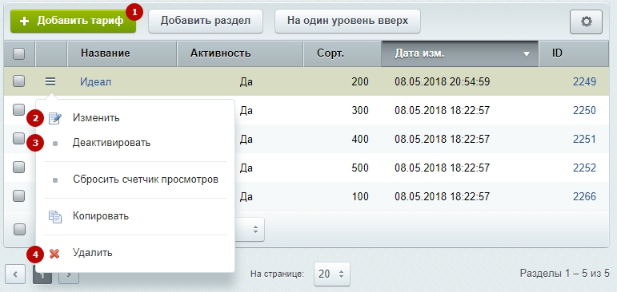
Task: Check the box for row ID 2250
Action: pyautogui.click(x=18, y=110)
